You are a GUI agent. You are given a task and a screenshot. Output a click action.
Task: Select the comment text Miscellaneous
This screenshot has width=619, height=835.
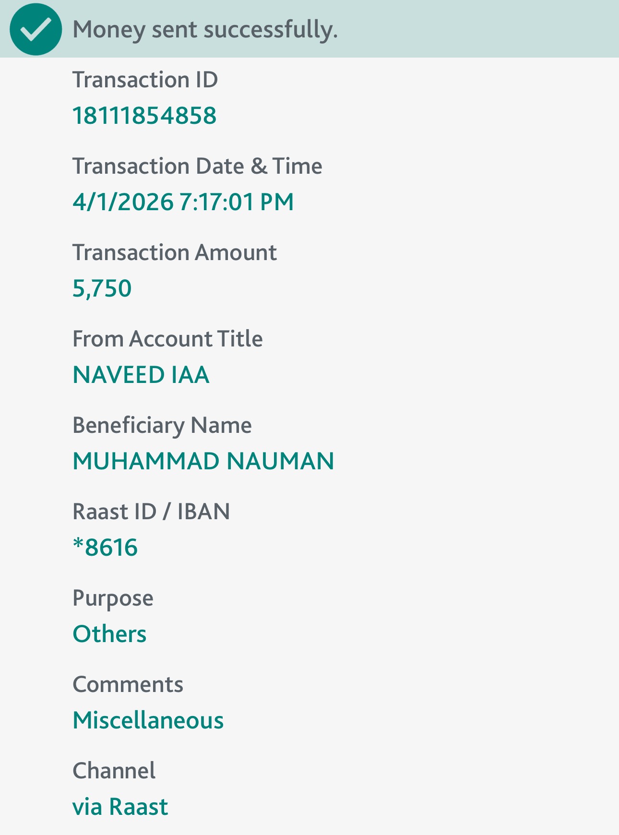tap(148, 720)
